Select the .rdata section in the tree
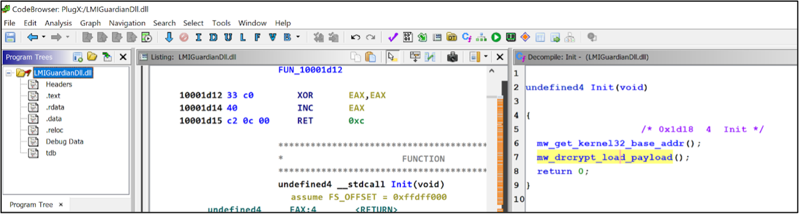This screenshot has width=801, height=216. (56, 107)
